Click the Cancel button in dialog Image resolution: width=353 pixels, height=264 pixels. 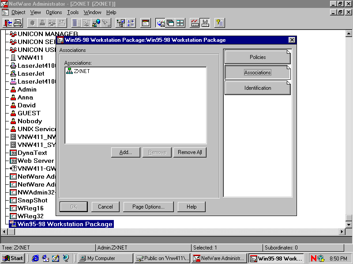pos(105,207)
